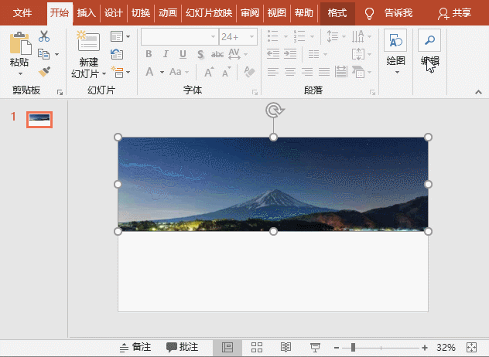Image resolution: width=489 pixels, height=357 pixels.
Task: Show the 备注 notes pane
Action: pyautogui.click(x=135, y=348)
